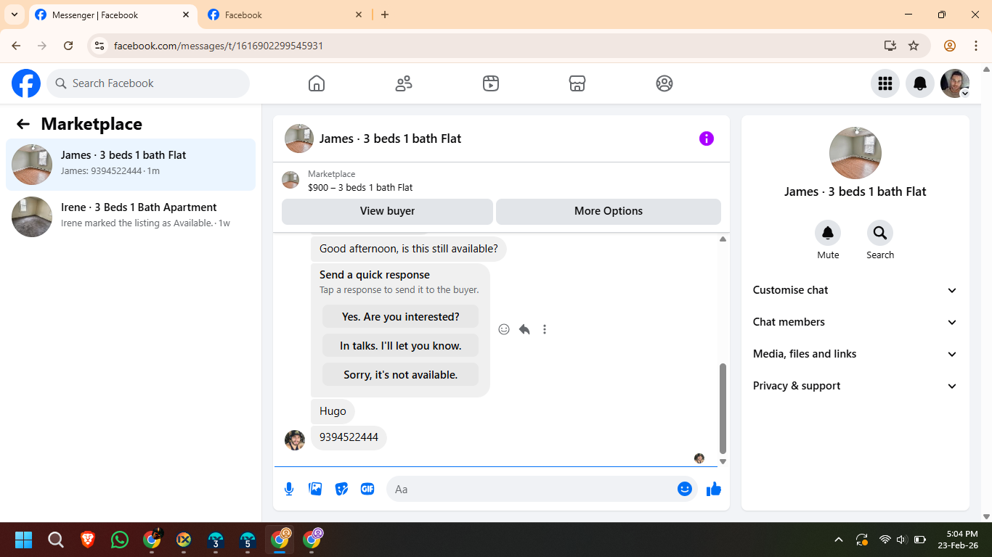View site information icon in address bar
This screenshot has height=557, width=992.
pos(100,46)
